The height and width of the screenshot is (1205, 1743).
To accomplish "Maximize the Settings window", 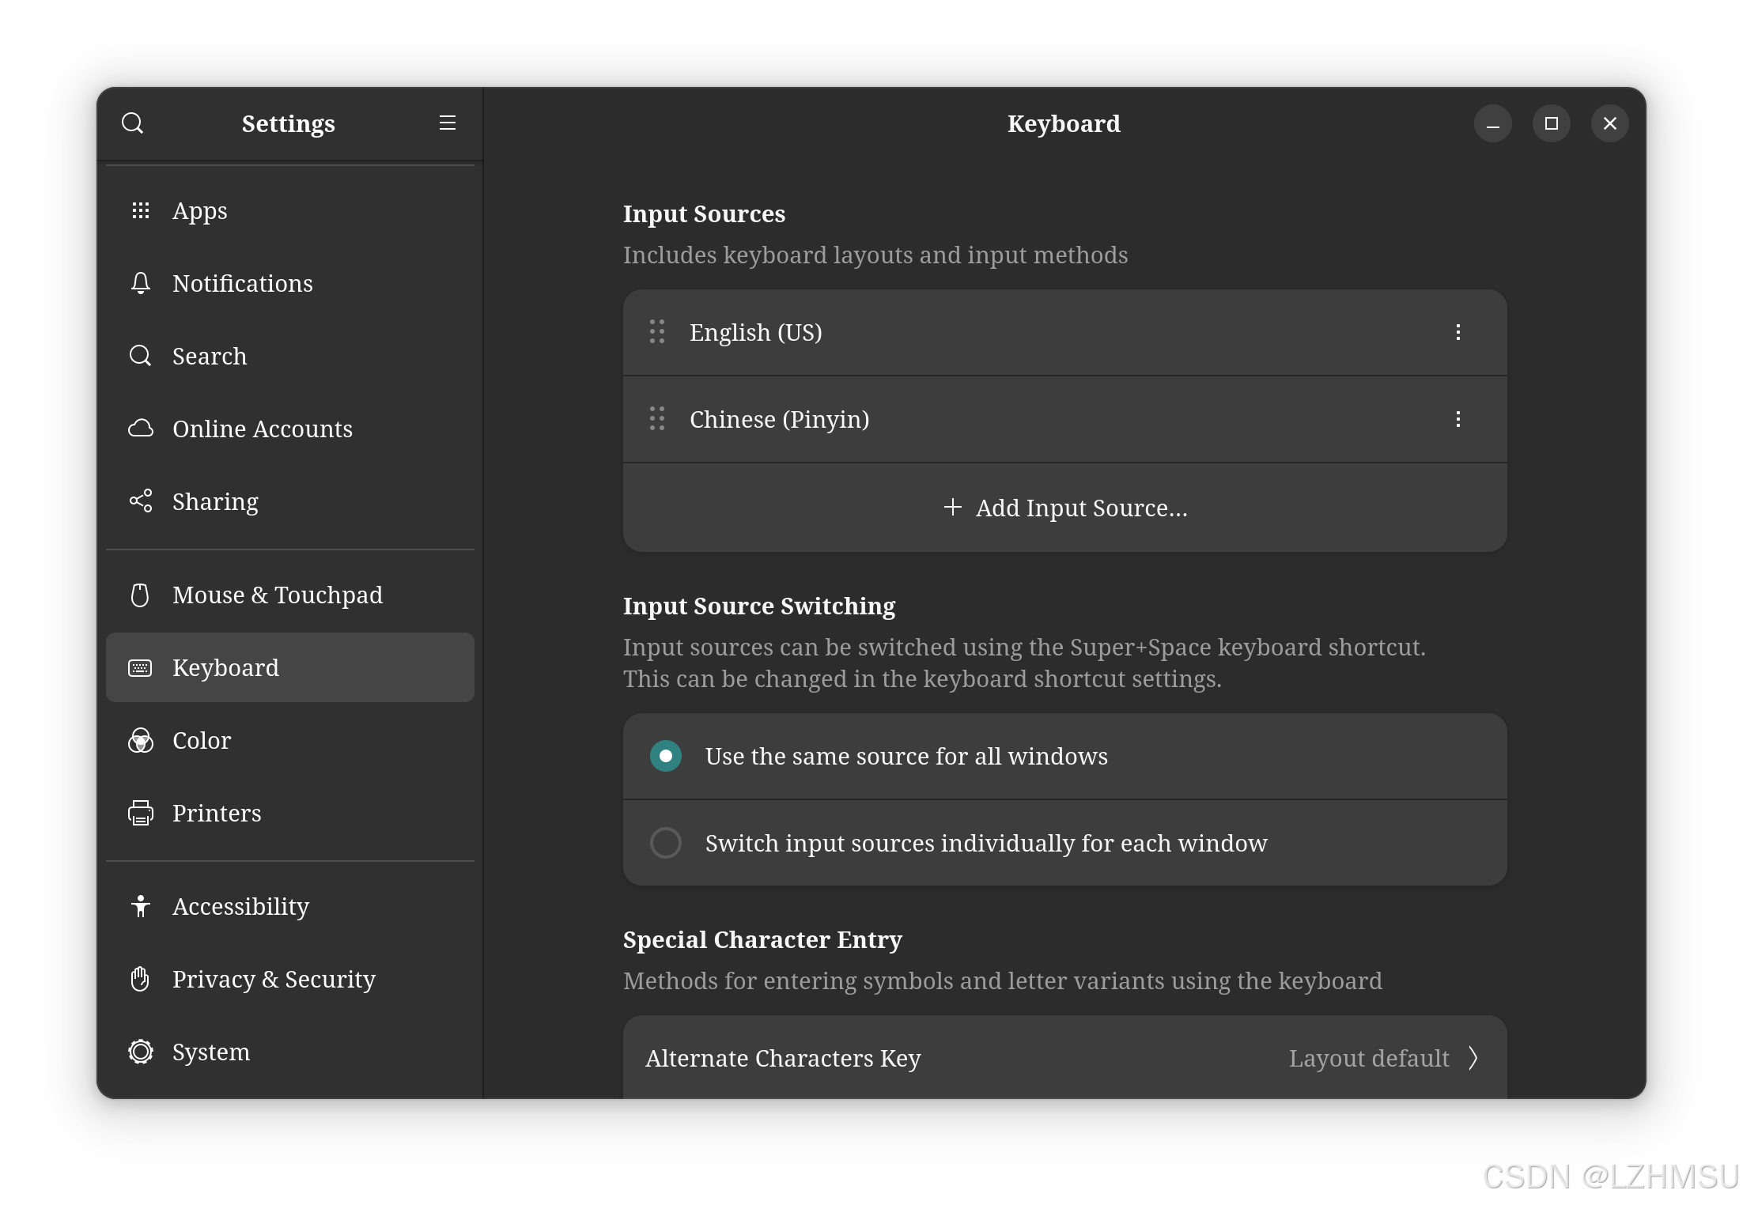I will [1551, 123].
